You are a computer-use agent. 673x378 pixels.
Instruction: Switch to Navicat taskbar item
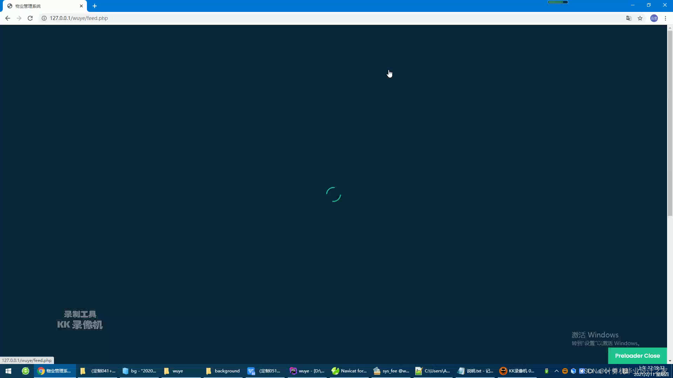click(x=349, y=371)
